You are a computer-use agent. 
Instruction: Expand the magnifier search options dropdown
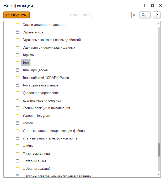pos(145,15)
